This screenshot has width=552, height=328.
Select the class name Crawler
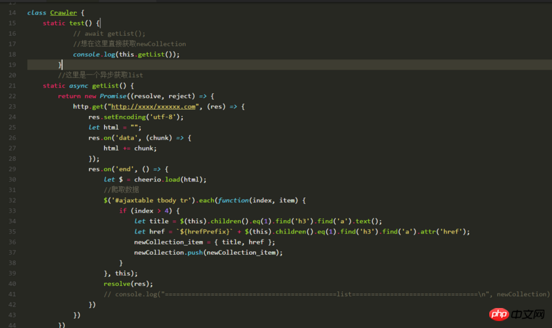(x=63, y=12)
